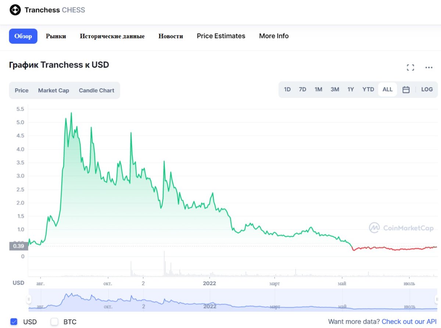The image size is (441, 328).
Task: Open the Исторические данные tab
Action: coord(112,36)
